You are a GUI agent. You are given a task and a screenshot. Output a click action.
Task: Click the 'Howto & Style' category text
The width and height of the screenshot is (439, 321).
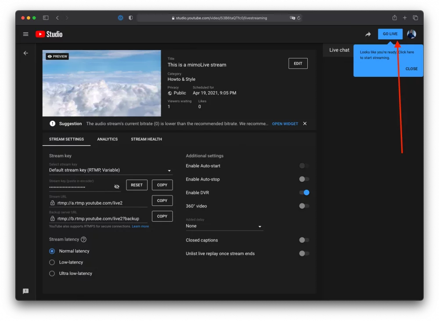point(181,79)
